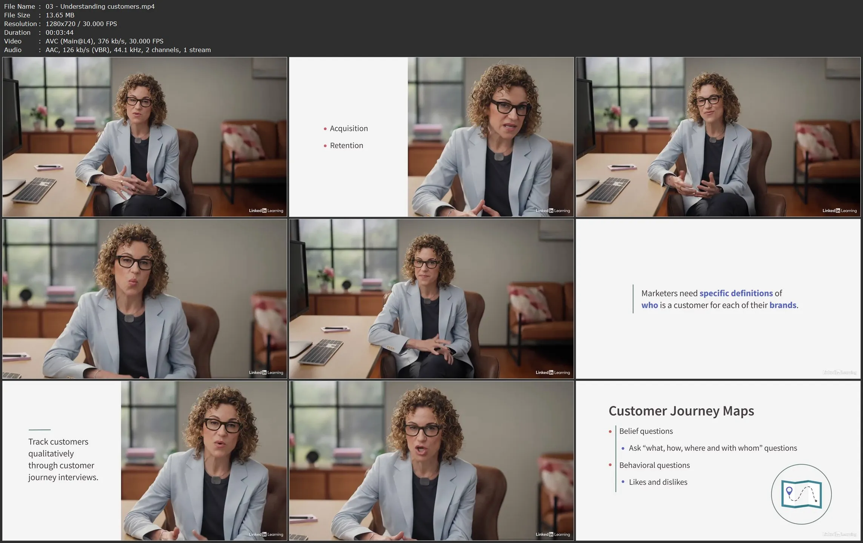Click the 'Acquisition' bullet text
This screenshot has width=863, height=543.
pos(348,128)
